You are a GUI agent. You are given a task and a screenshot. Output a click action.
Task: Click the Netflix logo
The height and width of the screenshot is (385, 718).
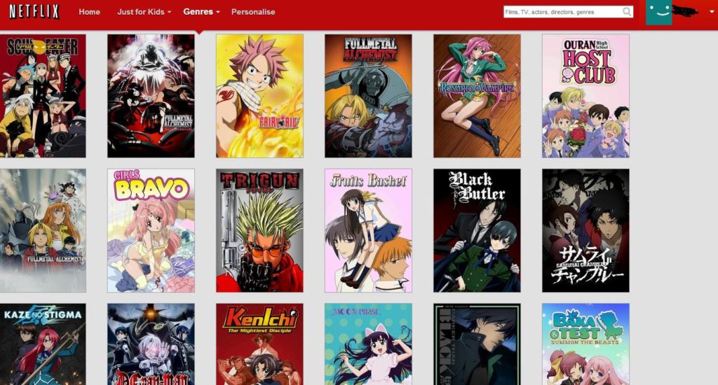34,11
